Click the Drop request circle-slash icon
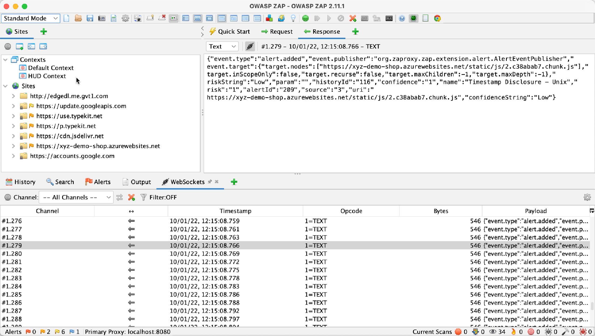The image size is (595, 336). click(x=341, y=18)
